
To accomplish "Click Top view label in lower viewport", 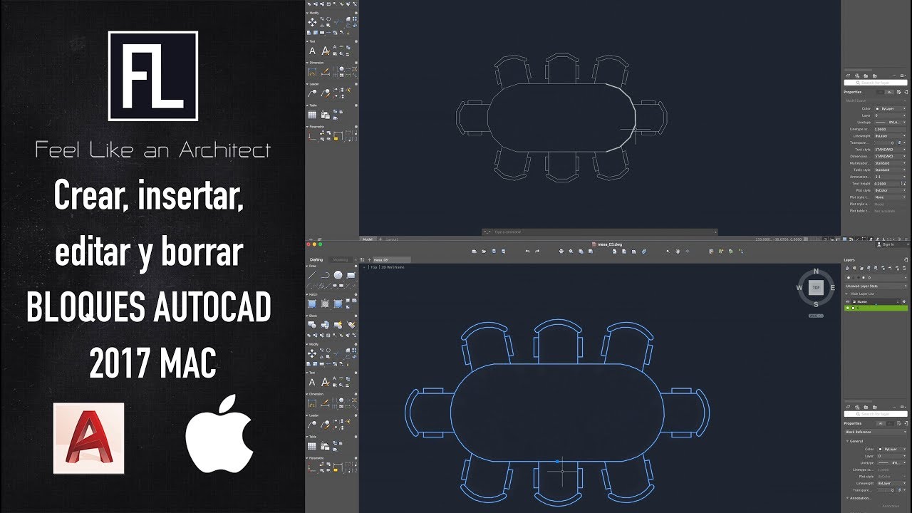I will 373,267.
